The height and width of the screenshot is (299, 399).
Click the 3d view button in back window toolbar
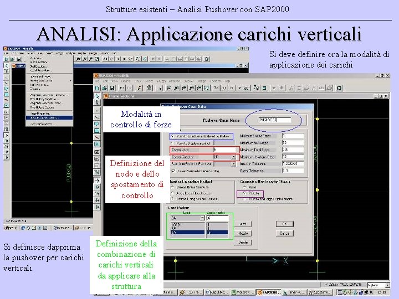(x=105, y=59)
